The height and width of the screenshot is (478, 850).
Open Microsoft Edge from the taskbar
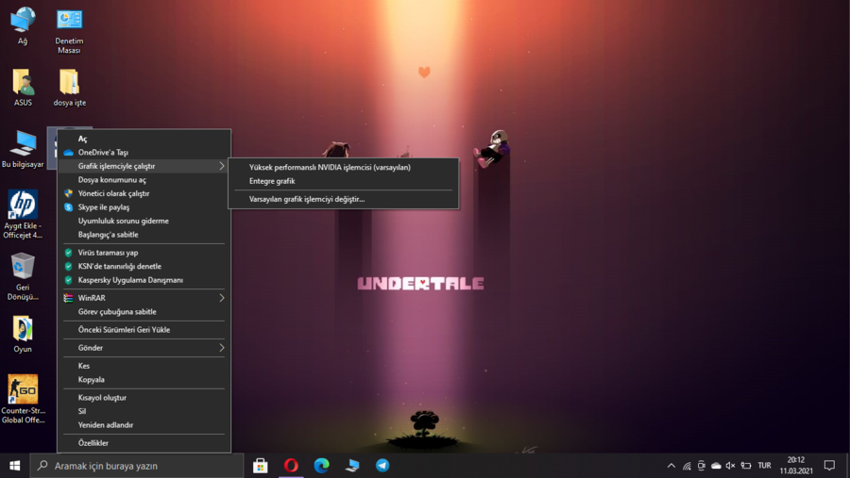pos(321,466)
